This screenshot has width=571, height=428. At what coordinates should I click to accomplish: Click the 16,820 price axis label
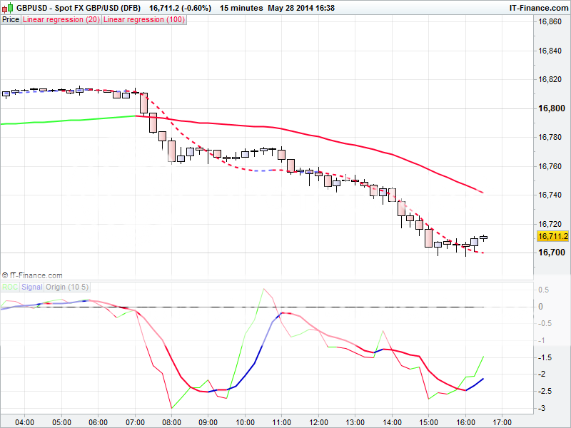550,80
